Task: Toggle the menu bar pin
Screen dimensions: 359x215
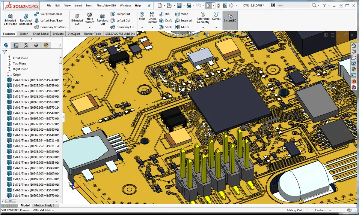Action: pyautogui.click(x=149, y=6)
